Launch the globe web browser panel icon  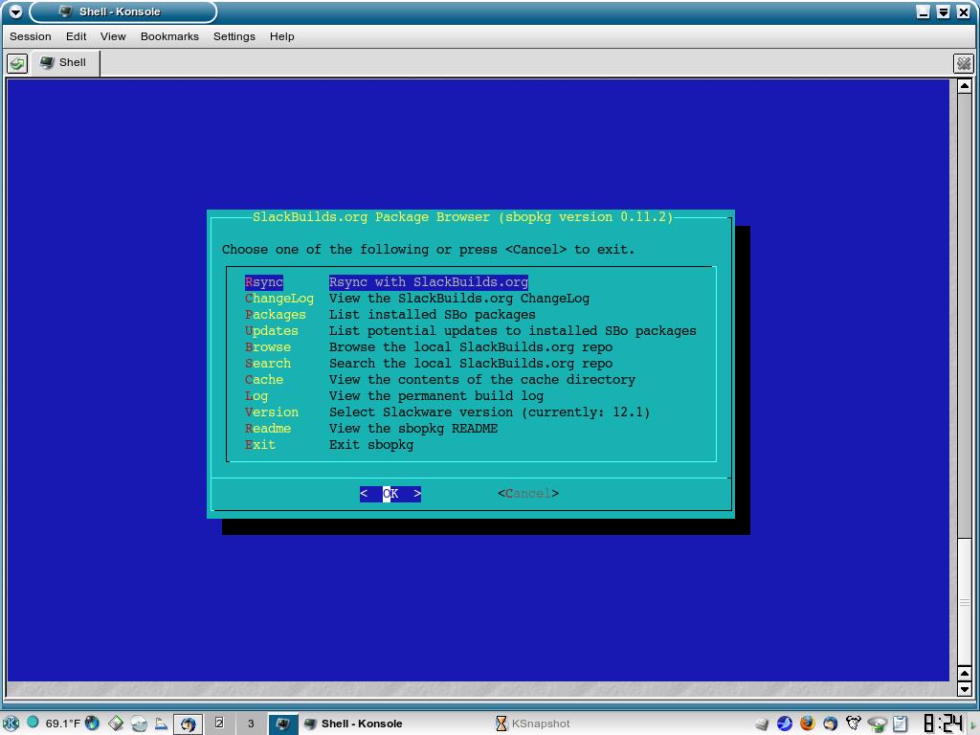93,724
